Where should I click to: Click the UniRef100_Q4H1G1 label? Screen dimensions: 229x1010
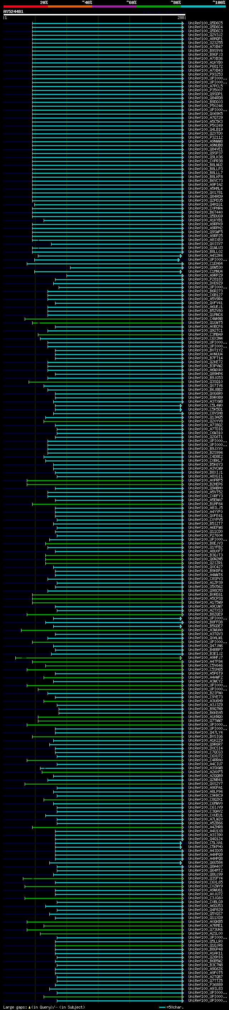click(x=205, y=204)
